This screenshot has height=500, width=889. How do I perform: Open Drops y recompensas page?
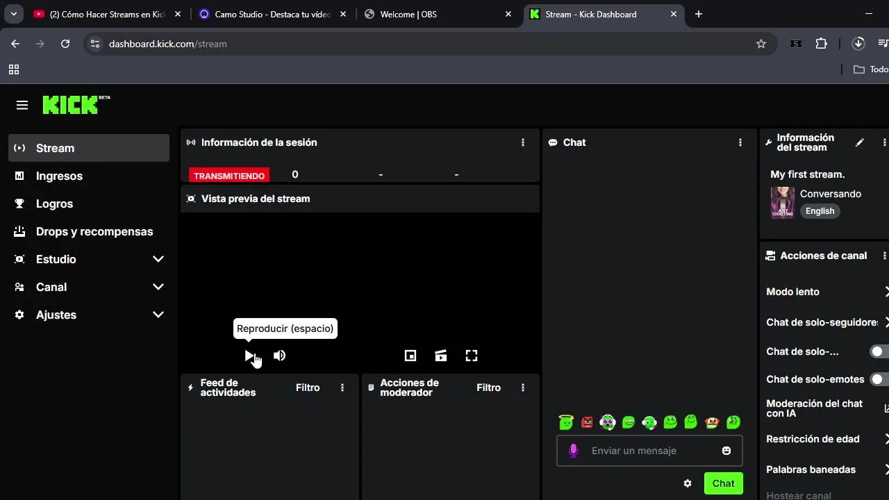(x=89, y=231)
